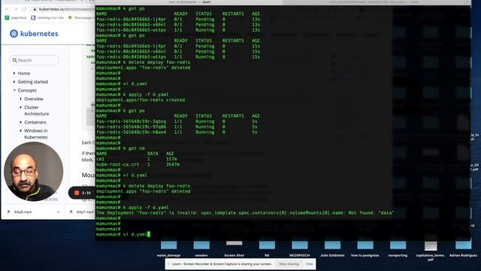This screenshot has width=481, height=271.
Task: Open the water_damage folder on the desktop
Action: click(168, 248)
